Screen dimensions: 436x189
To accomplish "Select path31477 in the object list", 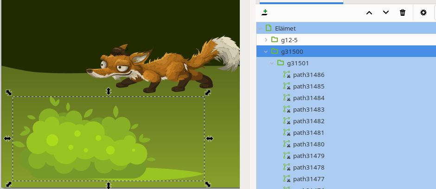I will point(308,179).
